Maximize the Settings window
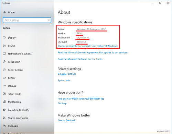The width and height of the screenshot is (172, 134). pyautogui.click(x=160, y=3)
